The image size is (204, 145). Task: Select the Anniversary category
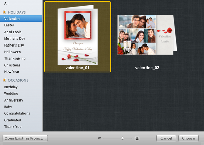point(14,100)
